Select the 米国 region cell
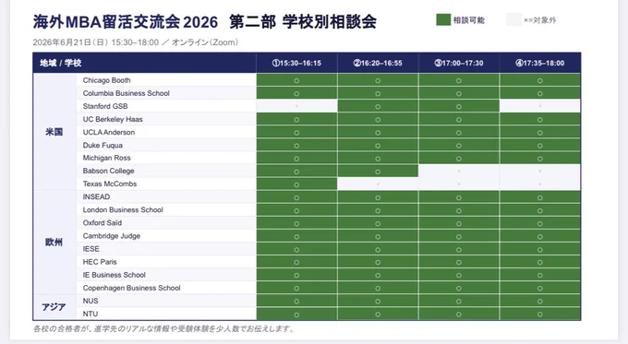 pos(54,132)
